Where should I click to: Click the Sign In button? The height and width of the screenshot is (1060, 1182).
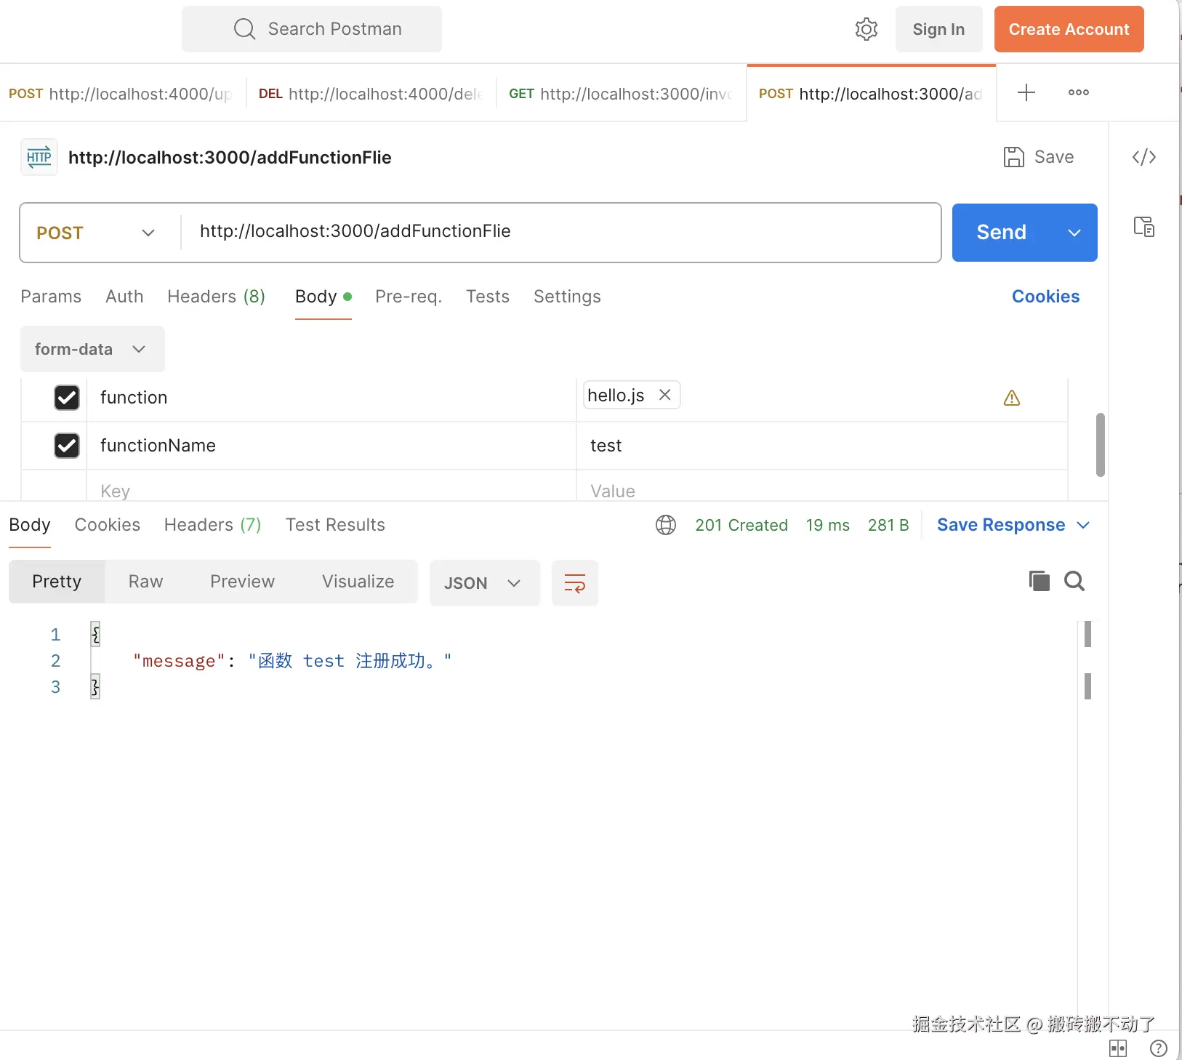click(938, 29)
